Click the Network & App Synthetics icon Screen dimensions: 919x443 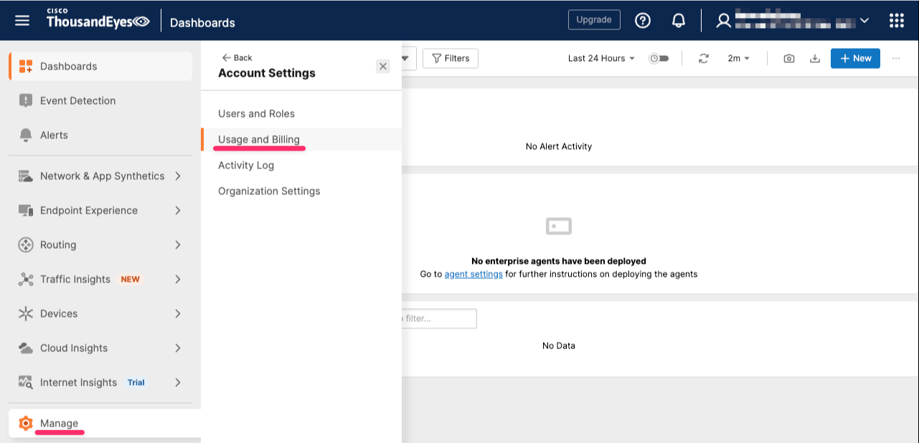click(26, 176)
